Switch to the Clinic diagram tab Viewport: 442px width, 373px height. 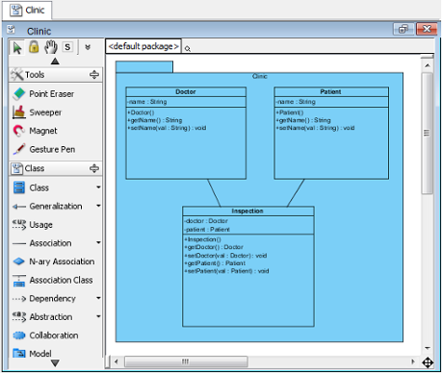(27, 10)
